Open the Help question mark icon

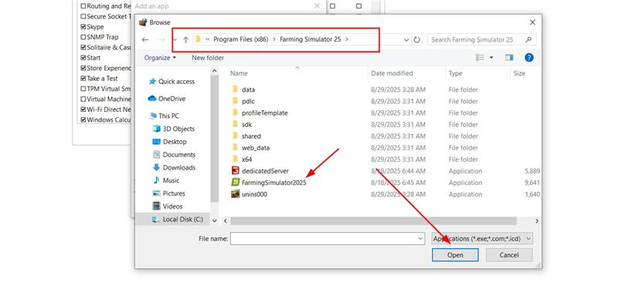(x=529, y=58)
